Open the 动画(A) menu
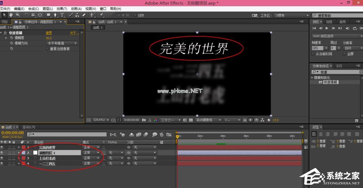The image size is (363, 188). [76, 9]
